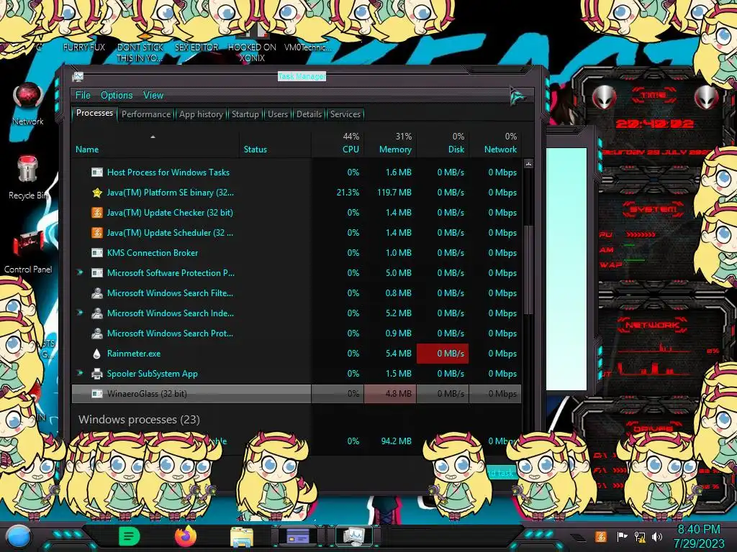Image resolution: width=737 pixels, height=552 pixels.
Task: Click the Windows Search Protocol Host icon
Action: pyautogui.click(x=97, y=333)
